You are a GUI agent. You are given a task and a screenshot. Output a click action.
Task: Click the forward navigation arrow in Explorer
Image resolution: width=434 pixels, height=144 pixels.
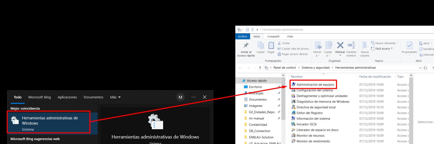point(248,68)
